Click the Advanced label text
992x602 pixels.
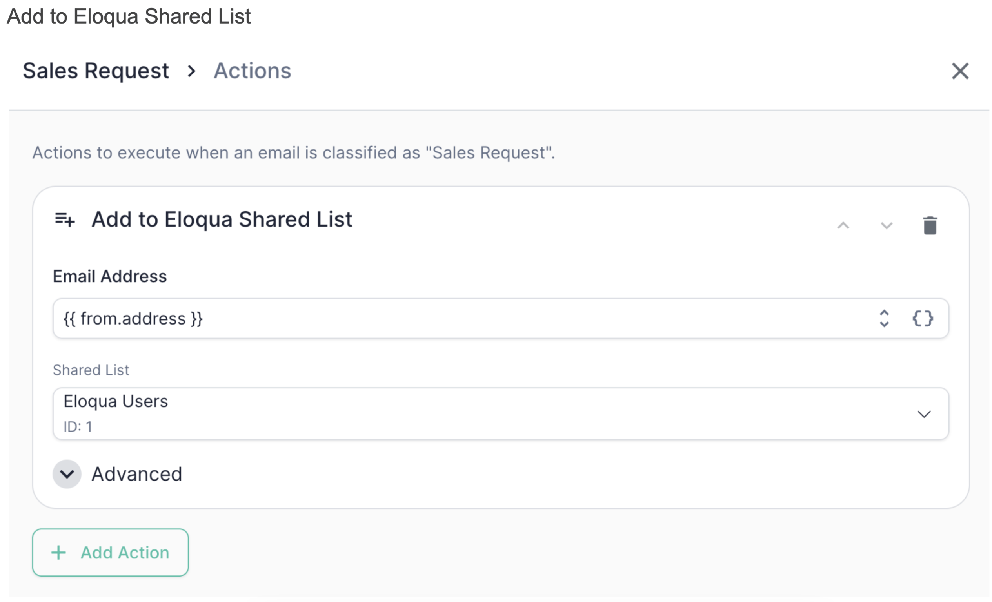tap(137, 474)
